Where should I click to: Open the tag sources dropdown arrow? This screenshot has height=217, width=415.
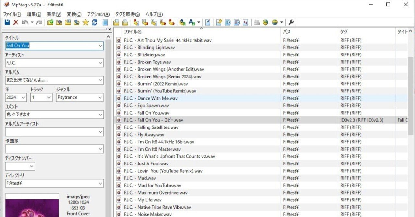(282, 22)
